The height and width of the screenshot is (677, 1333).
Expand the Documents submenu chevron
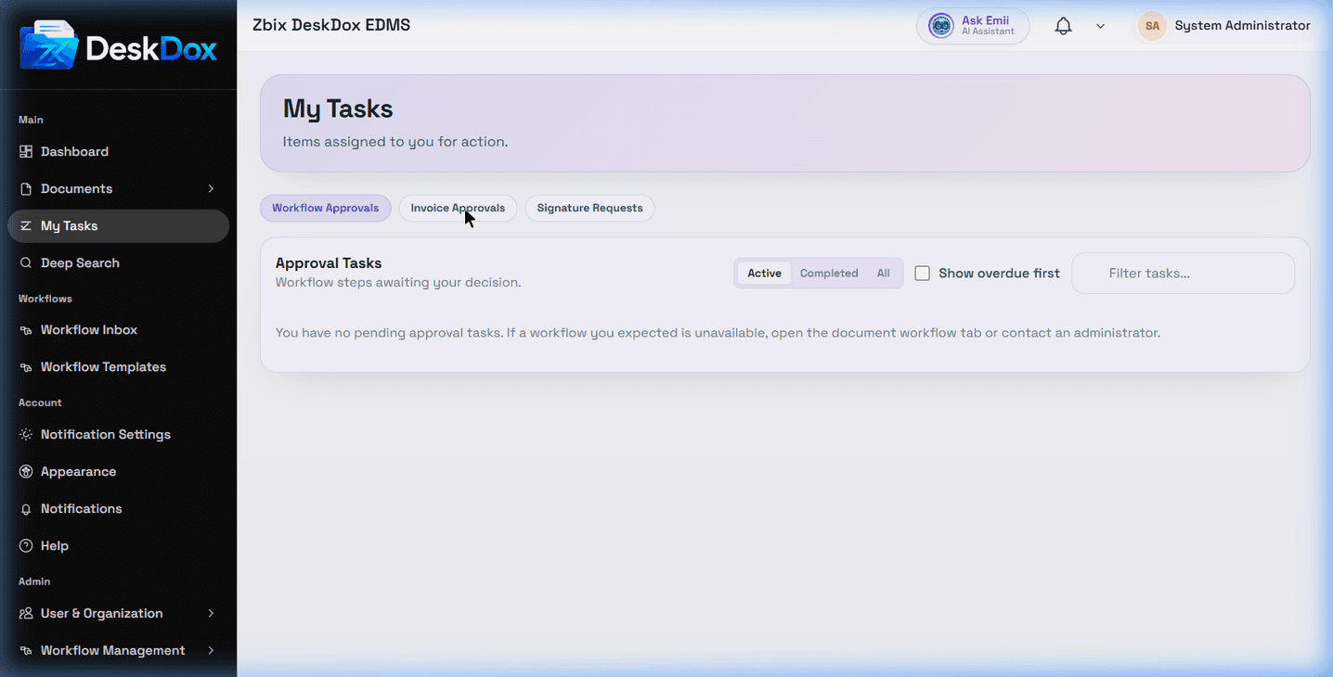pos(211,188)
